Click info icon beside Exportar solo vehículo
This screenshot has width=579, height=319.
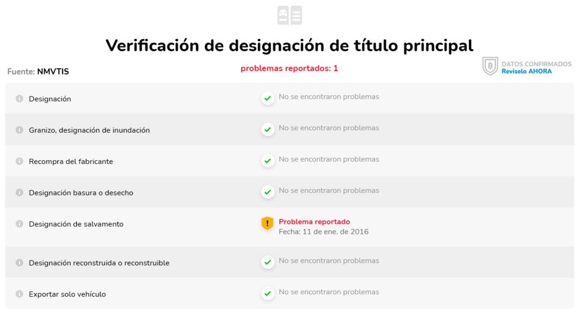pos(19,294)
